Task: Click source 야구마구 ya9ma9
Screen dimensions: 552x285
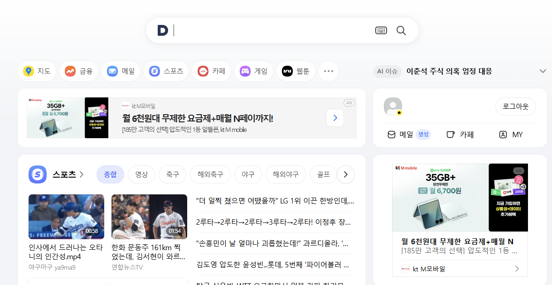Action: [52, 267]
